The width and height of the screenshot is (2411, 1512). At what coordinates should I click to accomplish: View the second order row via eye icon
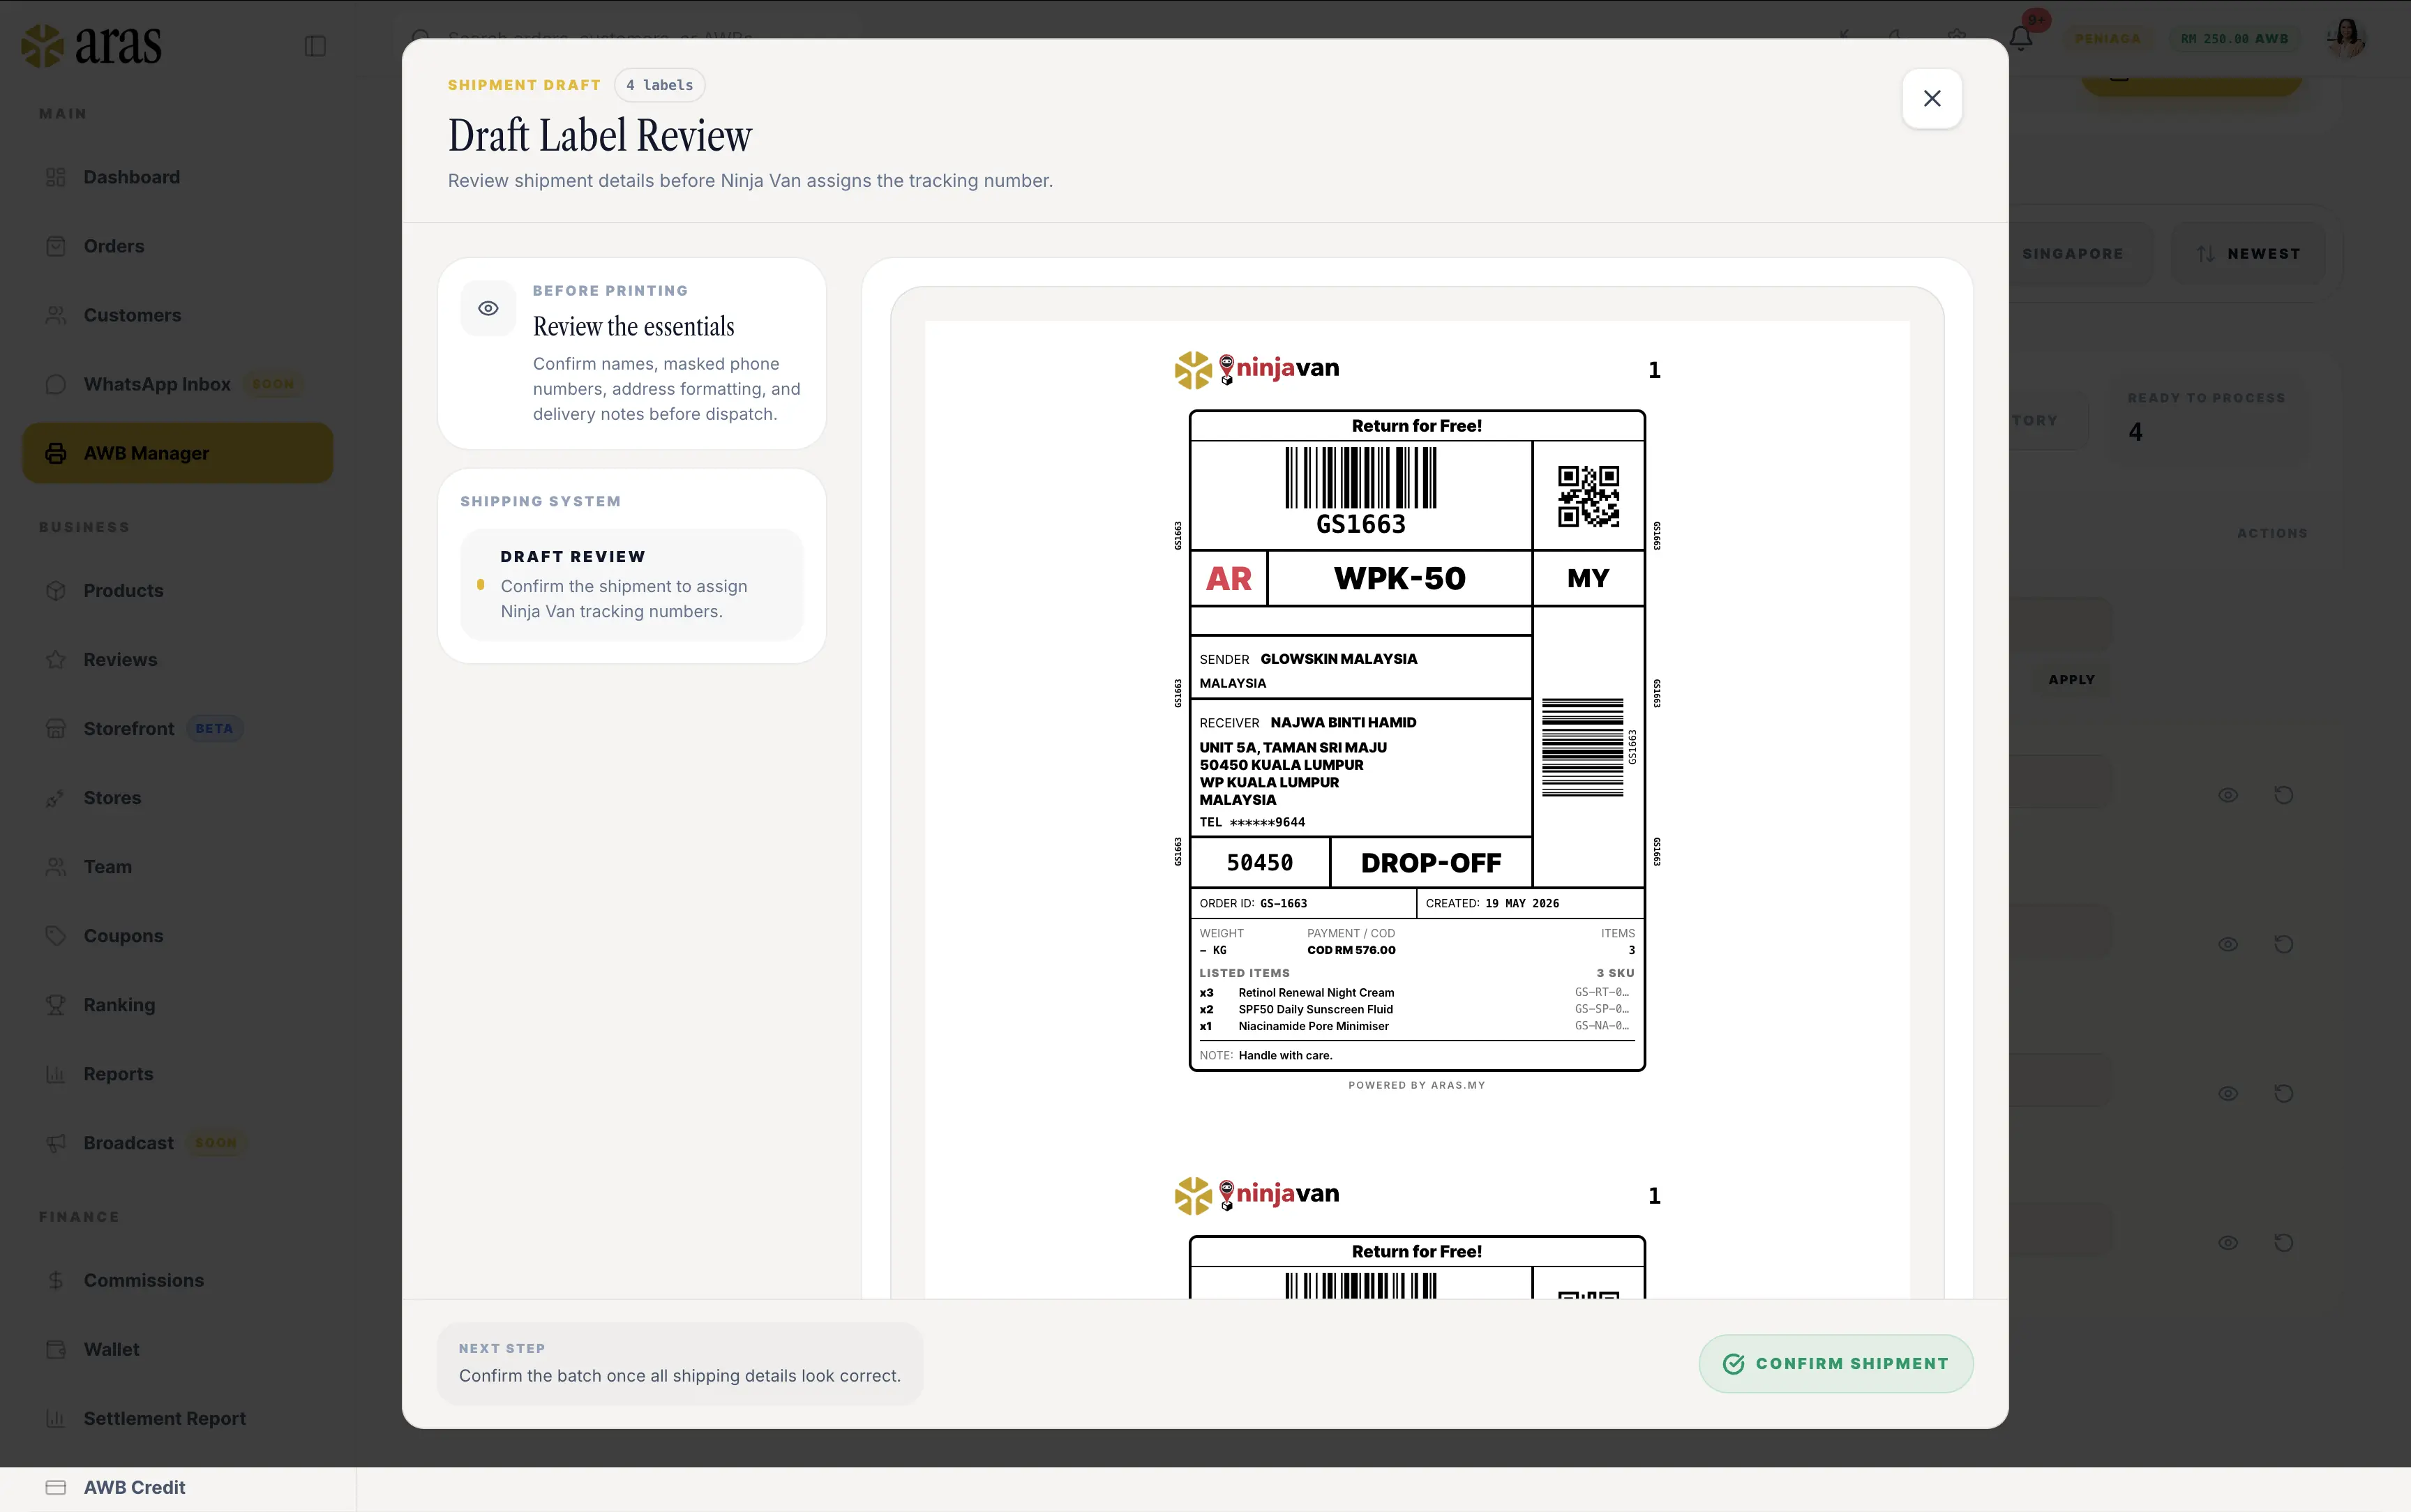coord(2228,945)
